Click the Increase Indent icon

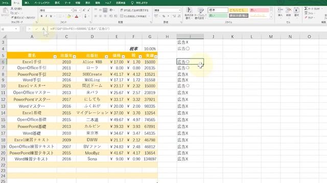pyautogui.click(x=115, y=16)
